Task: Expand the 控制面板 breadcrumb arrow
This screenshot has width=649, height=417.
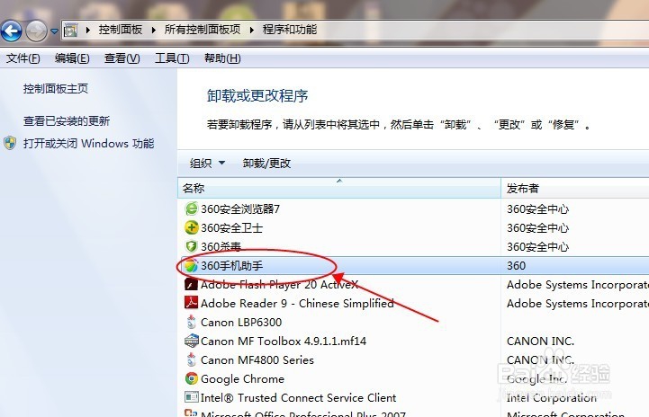Action: (x=154, y=30)
